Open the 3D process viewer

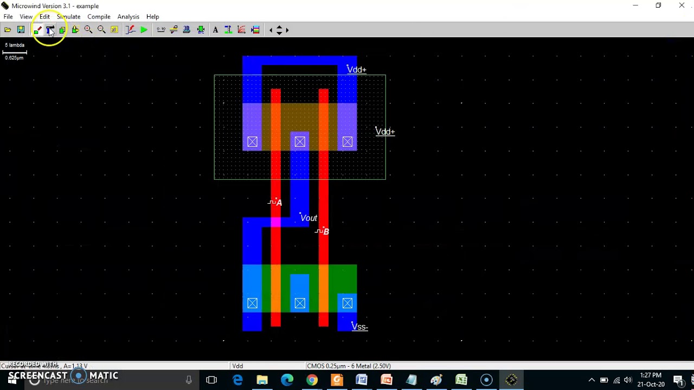click(187, 30)
